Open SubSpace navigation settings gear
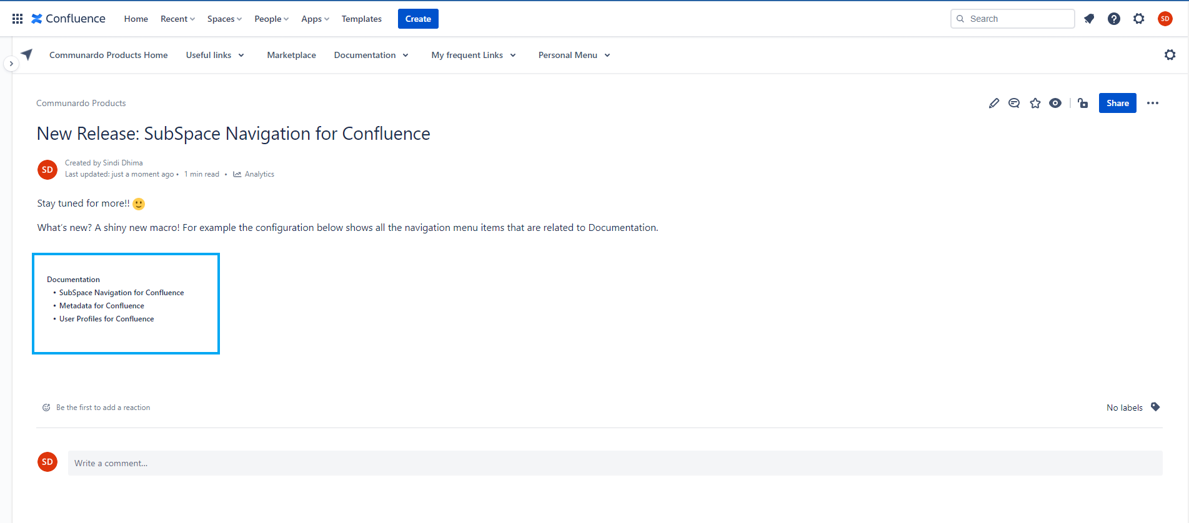Screen dimensions: 1189x523 [1170, 55]
